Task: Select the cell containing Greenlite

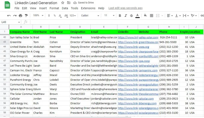Action: click(21, 42)
